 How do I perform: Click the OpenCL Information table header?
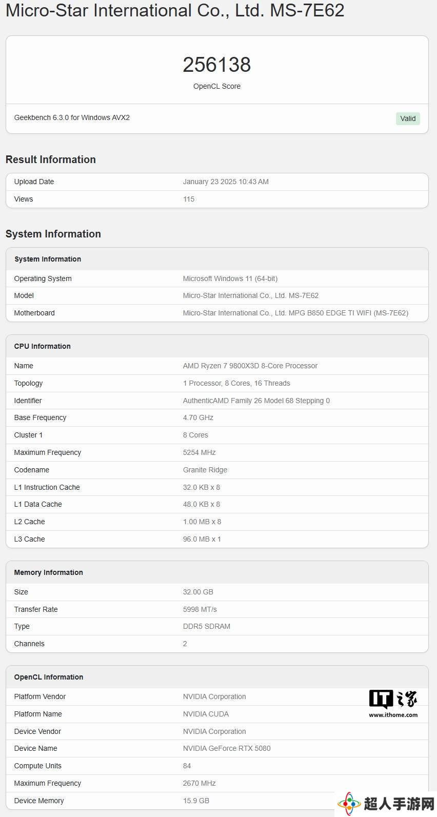click(217, 677)
